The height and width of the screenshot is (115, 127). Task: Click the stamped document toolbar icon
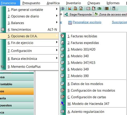[81, 9]
